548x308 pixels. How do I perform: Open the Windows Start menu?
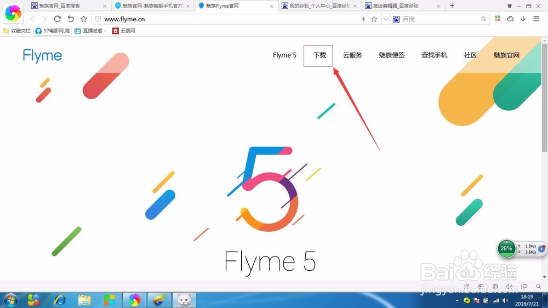(x=10, y=300)
